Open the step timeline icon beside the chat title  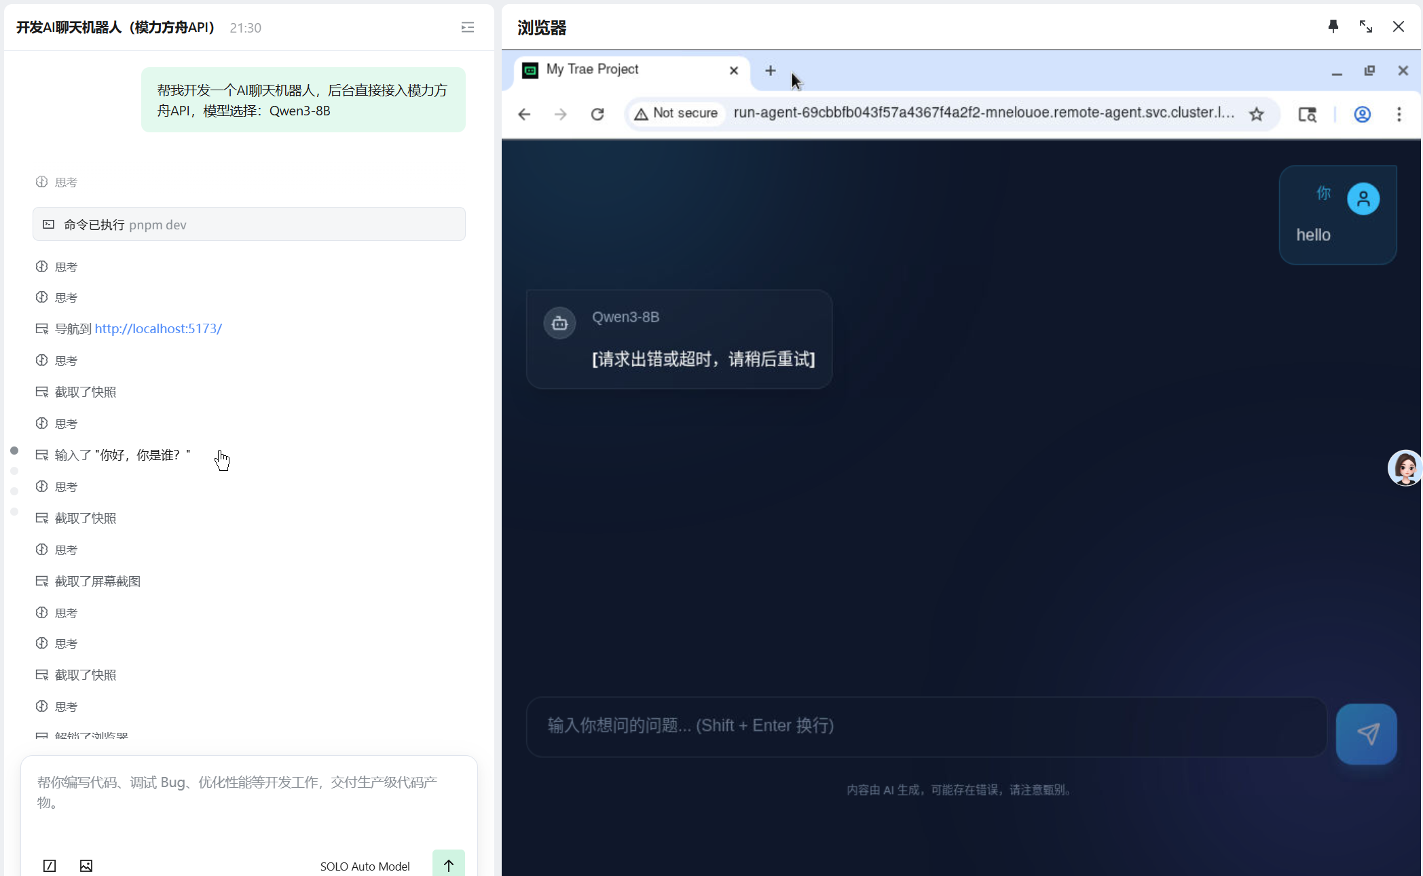click(467, 27)
